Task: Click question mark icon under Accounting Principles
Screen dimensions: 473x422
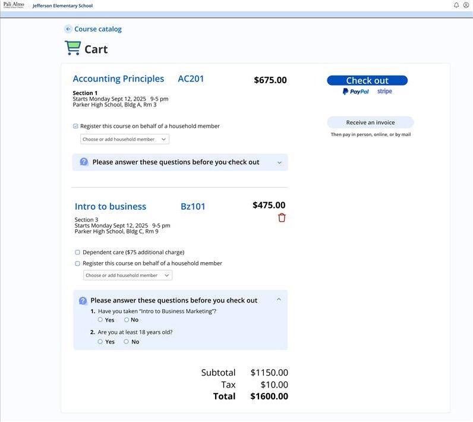Action: pyautogui.click(x=84, y=162)
